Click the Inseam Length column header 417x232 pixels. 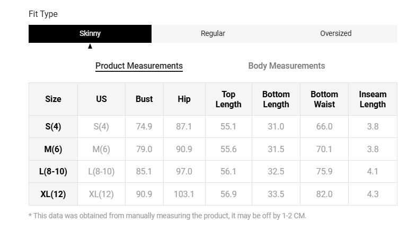click(372, 99)
